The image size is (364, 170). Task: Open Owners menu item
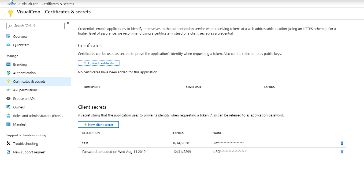(x=19, y=107)
